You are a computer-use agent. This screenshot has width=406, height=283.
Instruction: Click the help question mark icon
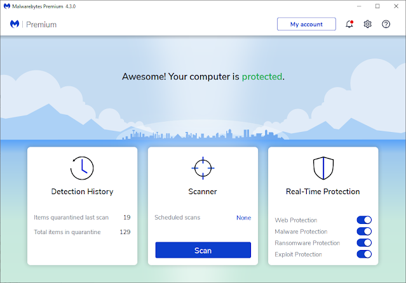point(386,24)
